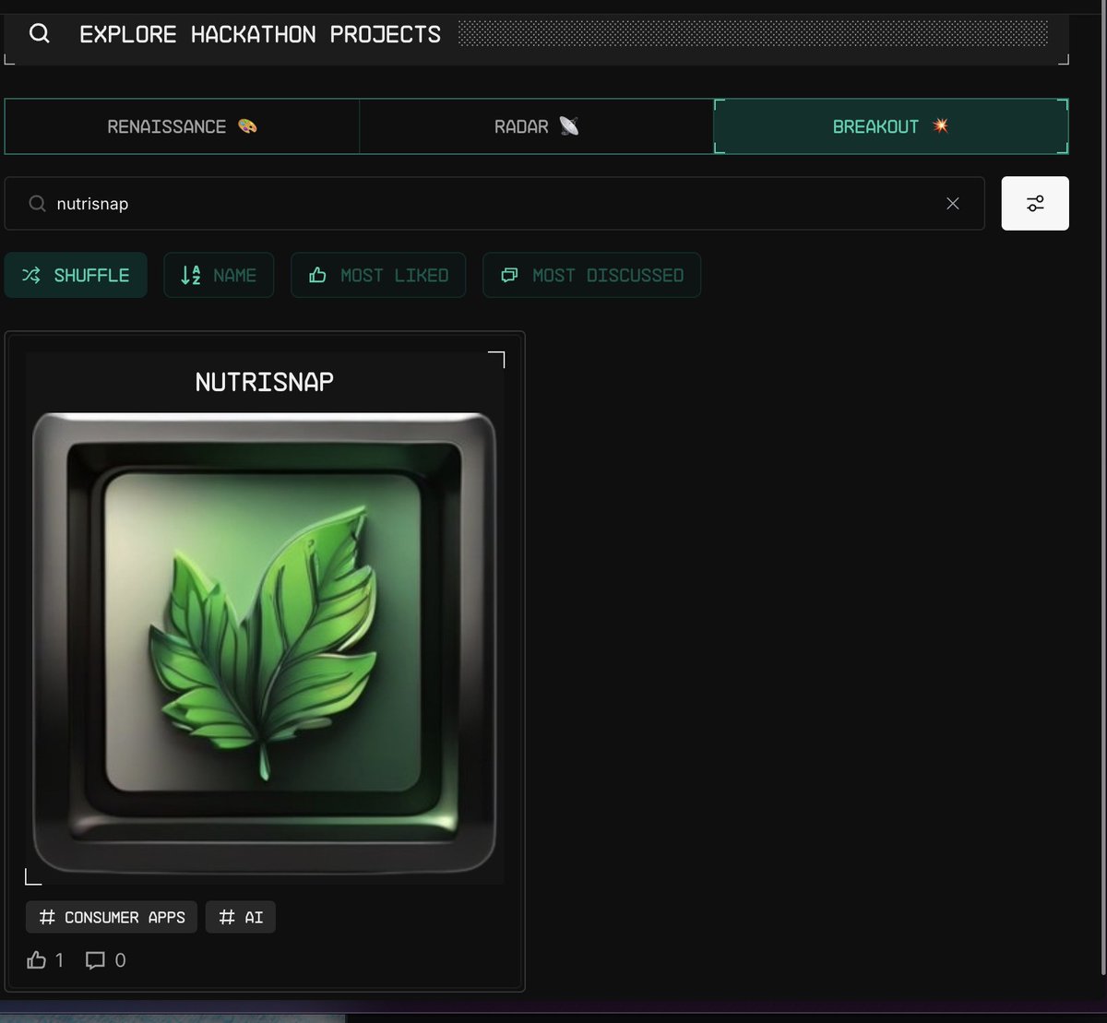Sort projects by Name

coord(219,275)
